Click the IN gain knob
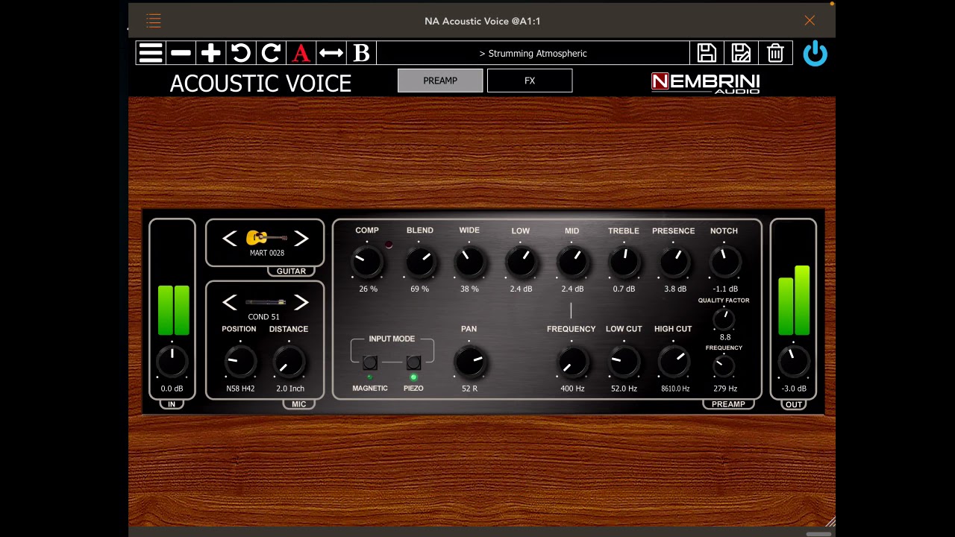The image size is (955, 537). (172, 362)
